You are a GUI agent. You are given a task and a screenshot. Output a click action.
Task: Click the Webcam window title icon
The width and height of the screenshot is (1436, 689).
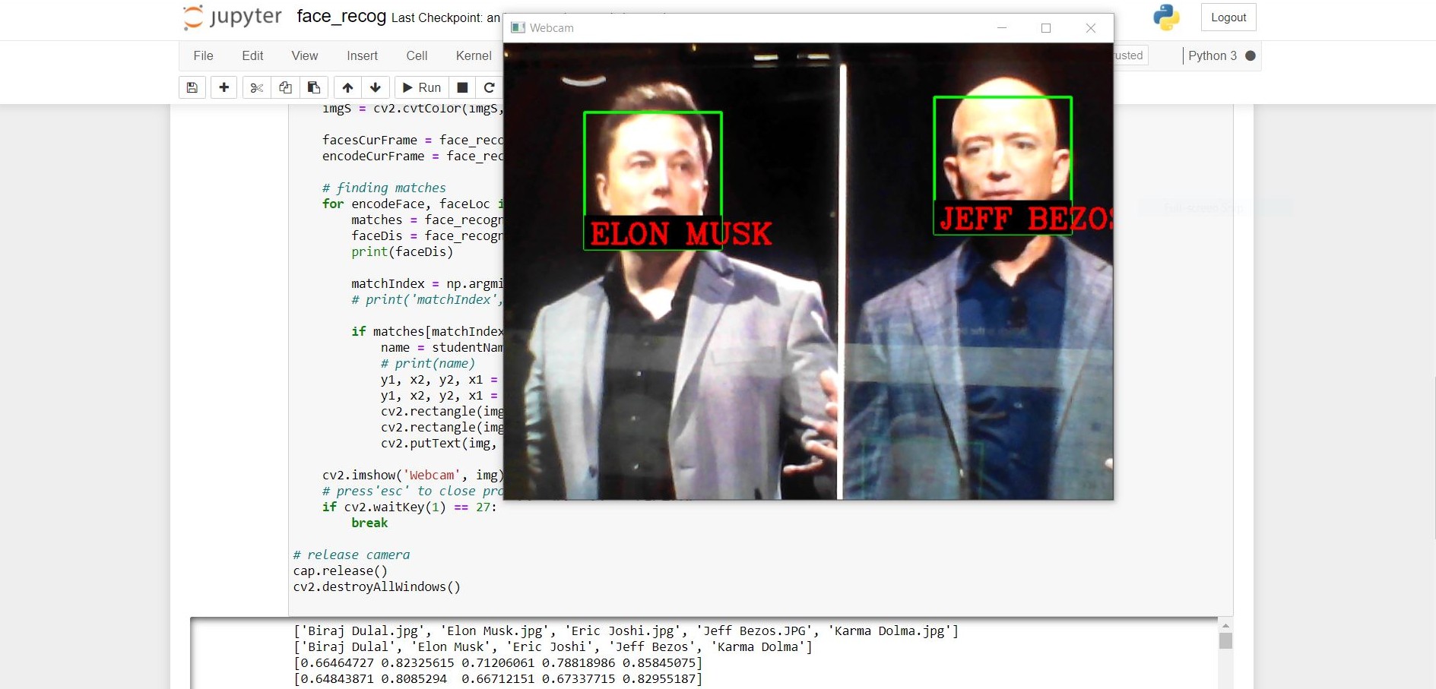[518, 28]
